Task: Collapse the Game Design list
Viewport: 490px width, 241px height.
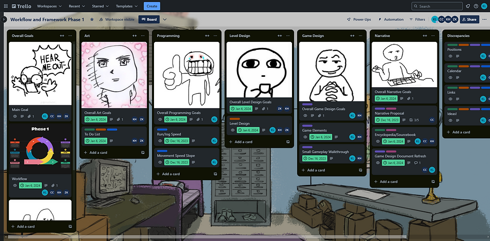Action: 352,36
